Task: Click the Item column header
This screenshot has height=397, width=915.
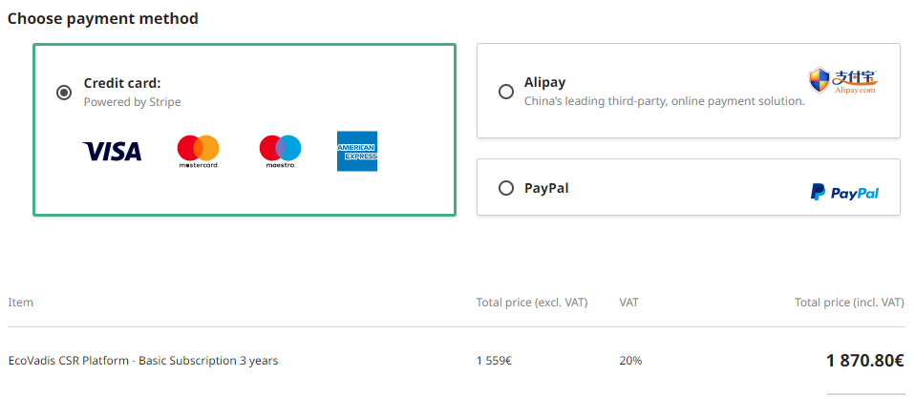Action: pyautogui.click(x=20, y=302)
